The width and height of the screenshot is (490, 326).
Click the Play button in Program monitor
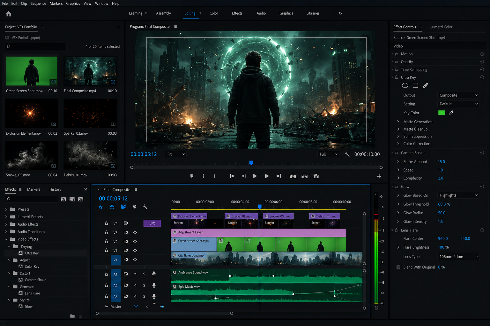coord(255,176)
